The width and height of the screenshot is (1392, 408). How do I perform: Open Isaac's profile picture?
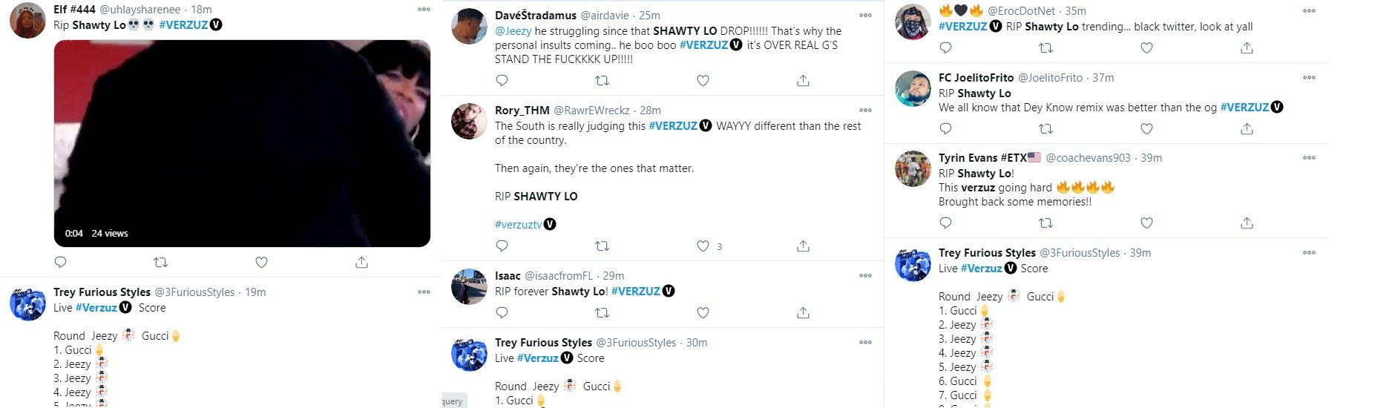[x=469, y=287]
